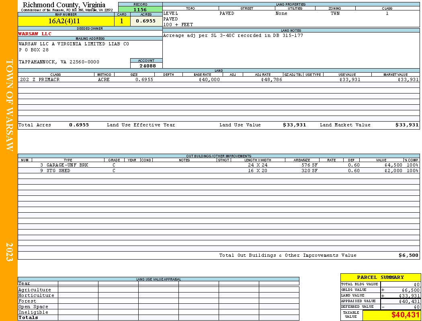Image resolution: width=422 pixels, height=321 pixels.
Task: Select the Ineligible row label
Action: [x=33, y=313]
